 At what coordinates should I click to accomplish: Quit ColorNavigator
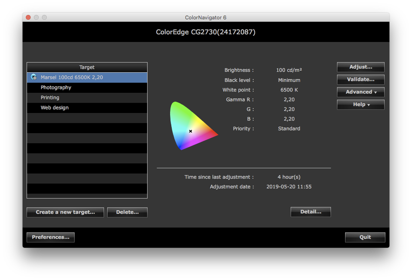click(x=365, y=237)
